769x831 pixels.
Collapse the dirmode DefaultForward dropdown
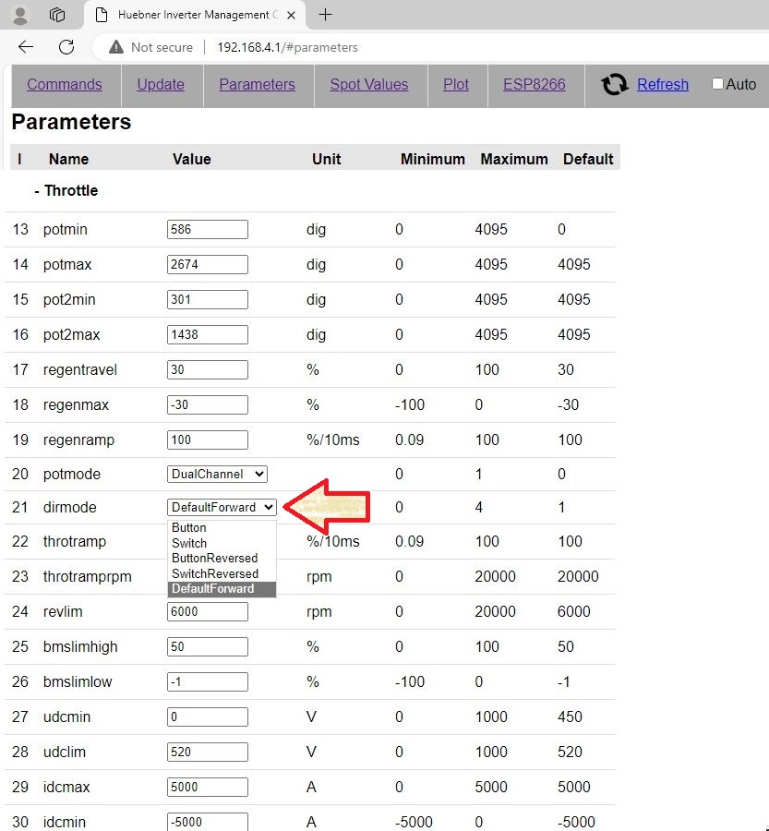(x=222, y=507)
